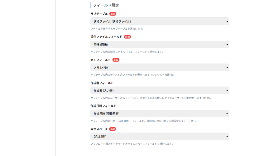The width and height of the screenshot is (264, 156).
Task: Click the 必須 badge next to 表示スペース
Action: (113, 129)
